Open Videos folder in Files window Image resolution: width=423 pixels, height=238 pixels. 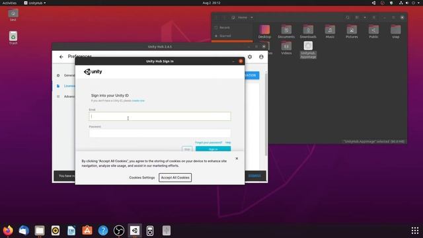click(286, 48)
